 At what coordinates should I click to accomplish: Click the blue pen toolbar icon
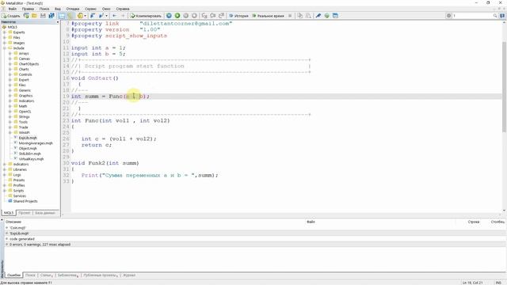[x=318, y=16]
